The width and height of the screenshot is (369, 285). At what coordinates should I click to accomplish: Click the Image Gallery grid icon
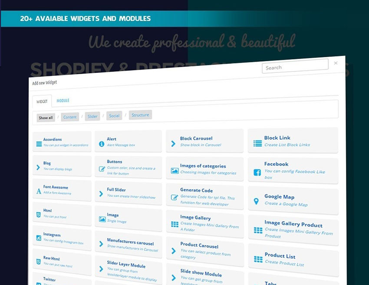tap(175, 224)
